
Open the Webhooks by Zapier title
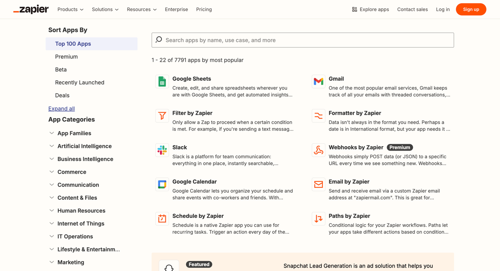[x=356, y=147]
